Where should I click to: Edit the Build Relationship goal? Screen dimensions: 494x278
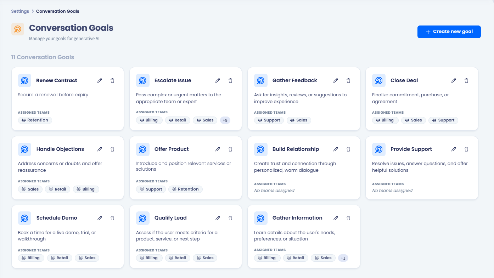point(336,149)
